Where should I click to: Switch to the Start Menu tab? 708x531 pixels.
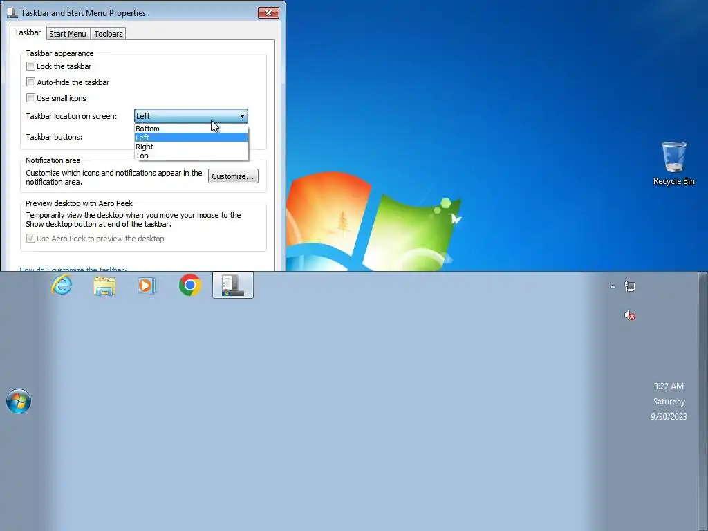[68, 34]
